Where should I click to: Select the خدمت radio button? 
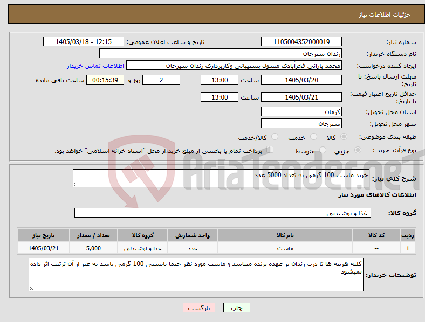coord(313,137)
